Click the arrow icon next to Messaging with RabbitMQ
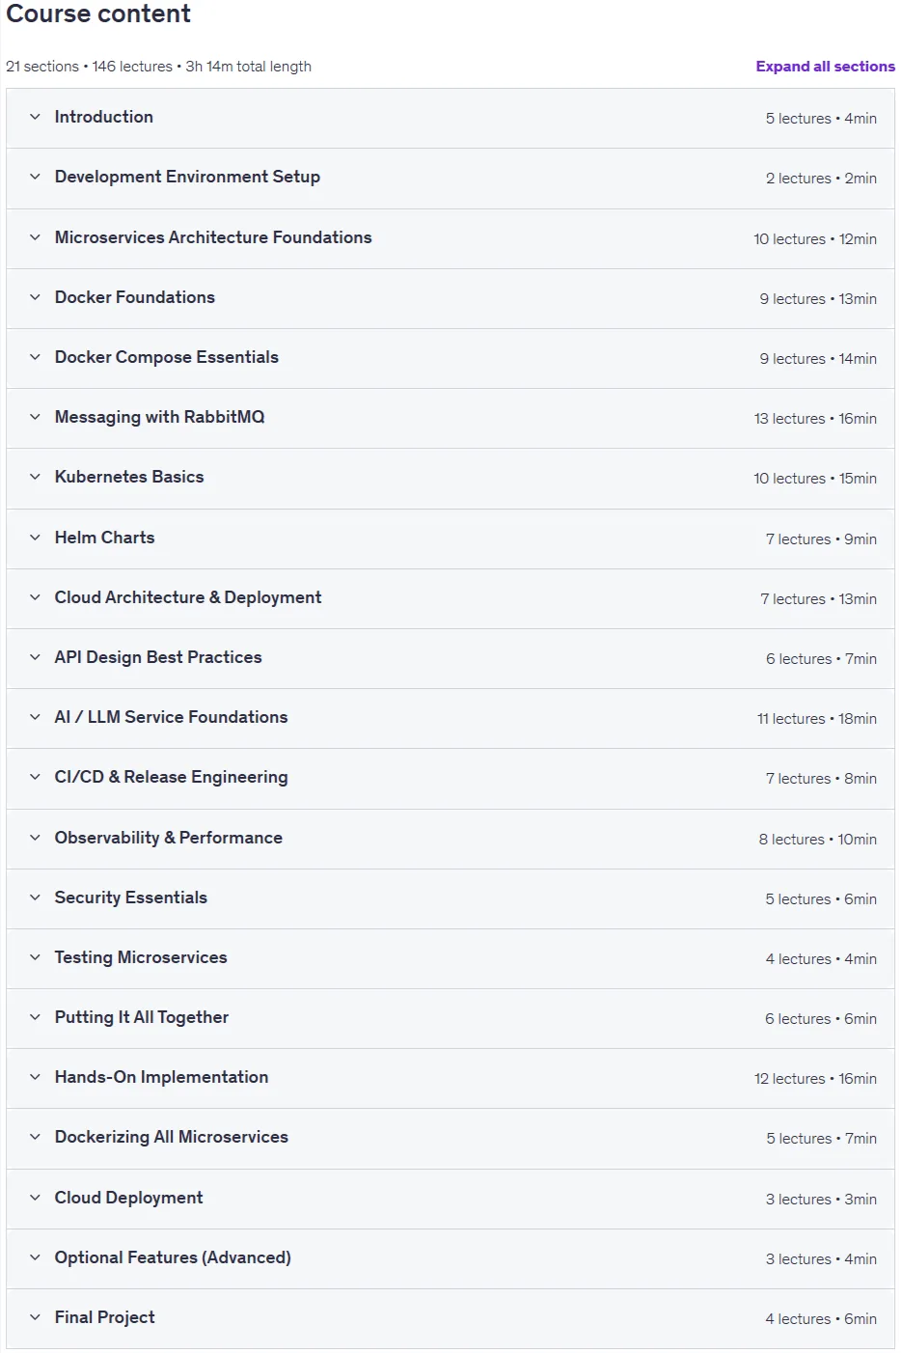 point(35,417)
